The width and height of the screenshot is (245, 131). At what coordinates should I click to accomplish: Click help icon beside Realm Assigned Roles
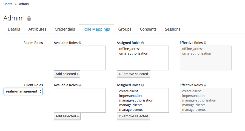click(143, 43)
